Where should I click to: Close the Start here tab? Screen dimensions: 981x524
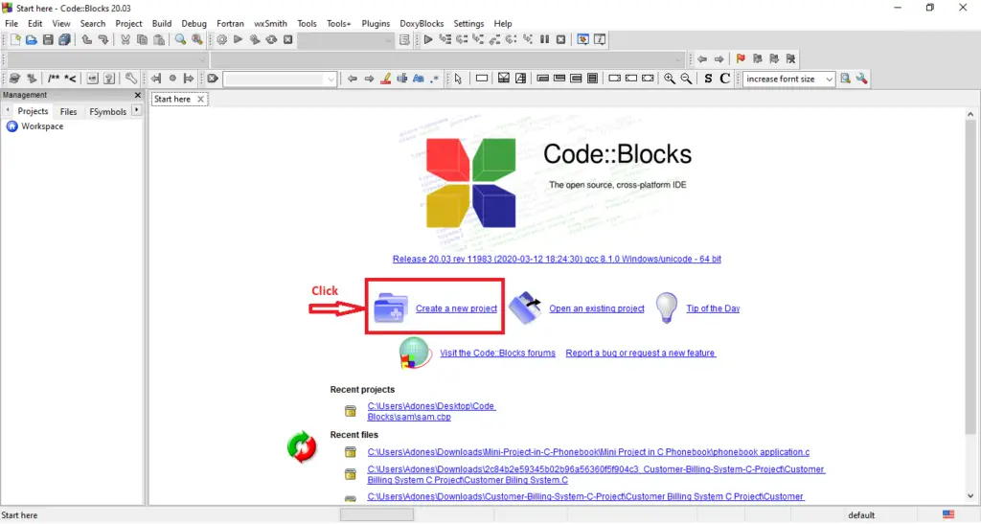[201, 99]
